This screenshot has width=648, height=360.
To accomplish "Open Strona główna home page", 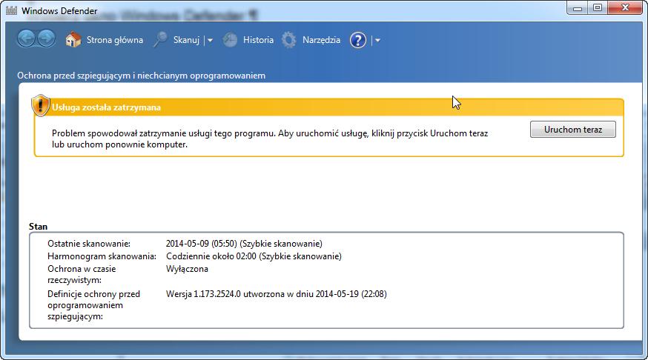I will pos(114,40).
